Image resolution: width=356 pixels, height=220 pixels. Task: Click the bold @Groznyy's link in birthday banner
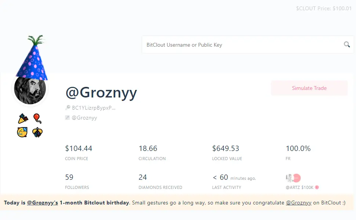(x=42, y=203)
